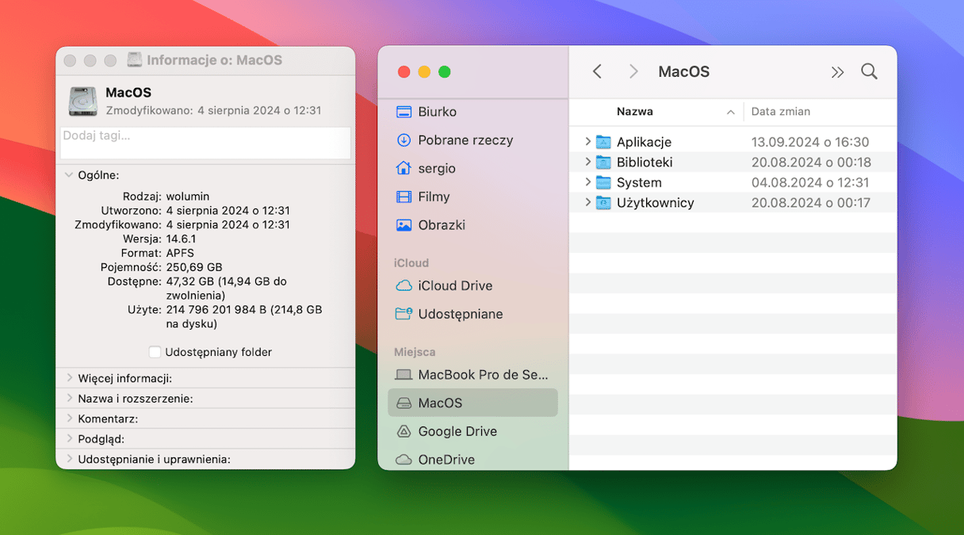This screenshot has width=964, height=535.
Task: Click the small disk icon in info title bar
Action: pyautogui.click(x=135, y=60)
